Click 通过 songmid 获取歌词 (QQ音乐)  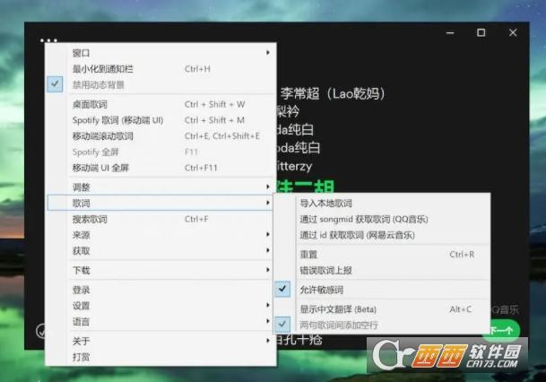363,219
